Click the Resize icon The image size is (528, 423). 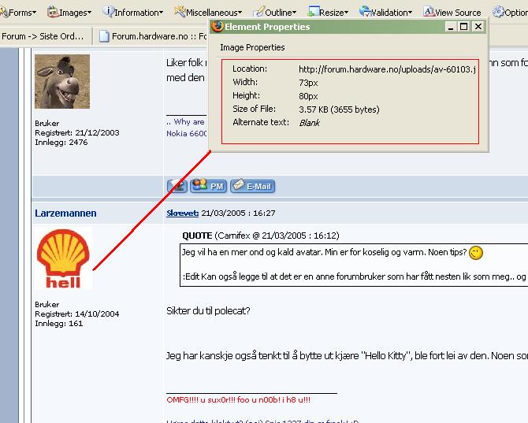click(314, 12)
